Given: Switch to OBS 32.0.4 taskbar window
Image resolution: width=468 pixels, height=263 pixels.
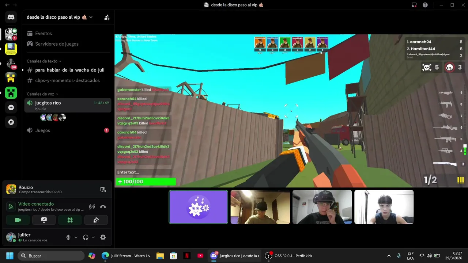Looking at the screenshot, I should point(290,256).
